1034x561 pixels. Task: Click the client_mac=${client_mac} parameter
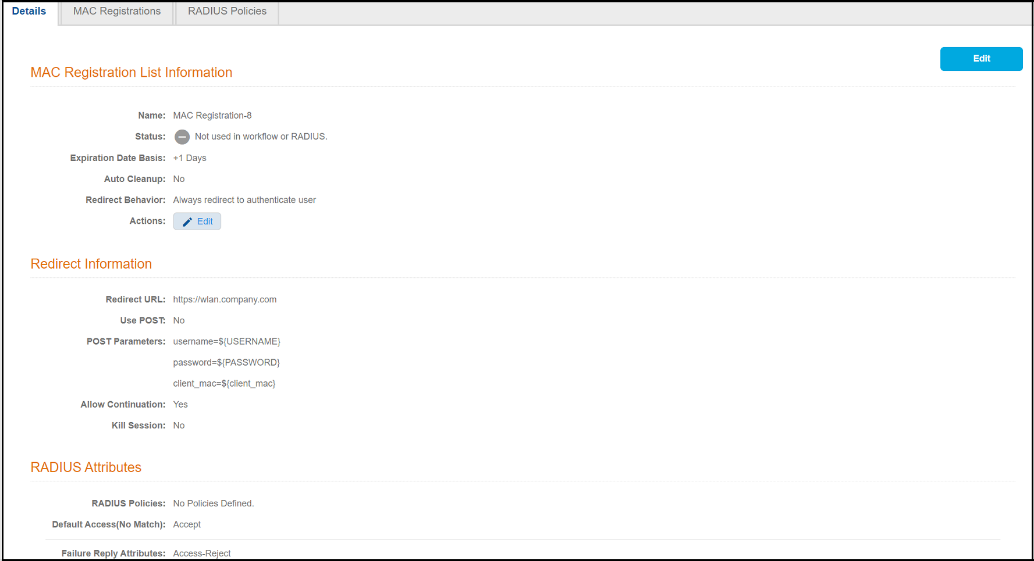[224, 384]
